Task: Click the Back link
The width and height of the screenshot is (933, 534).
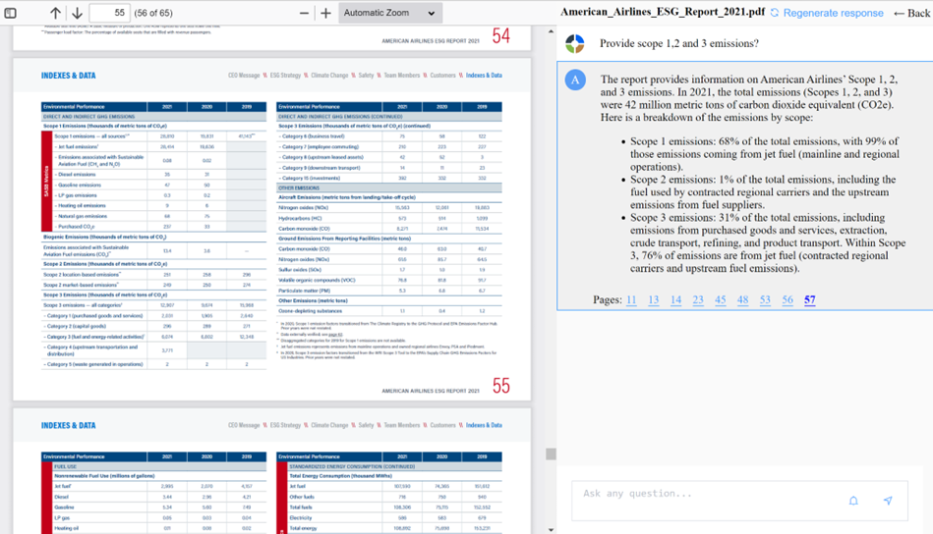Action: 912,13
